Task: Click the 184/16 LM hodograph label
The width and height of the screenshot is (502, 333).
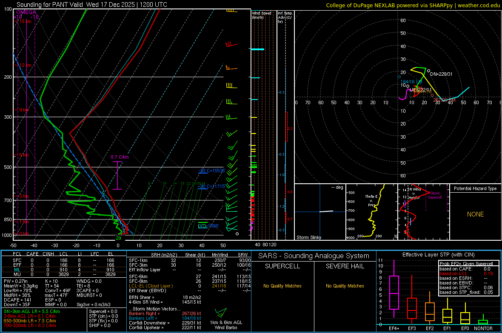Action: 411,82
